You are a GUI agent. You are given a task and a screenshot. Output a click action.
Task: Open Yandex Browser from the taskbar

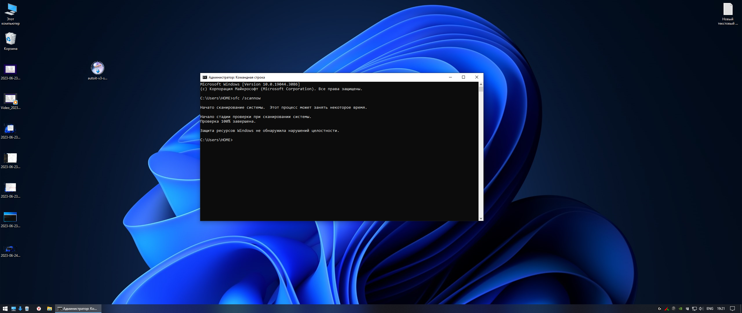[x=39, y=309]
